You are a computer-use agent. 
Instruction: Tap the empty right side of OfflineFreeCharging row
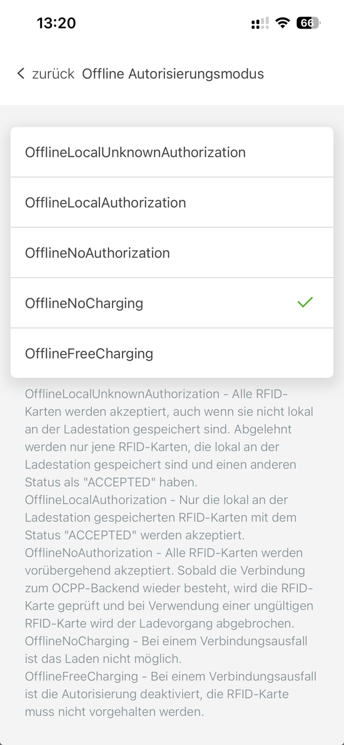(x=242, y=353)
